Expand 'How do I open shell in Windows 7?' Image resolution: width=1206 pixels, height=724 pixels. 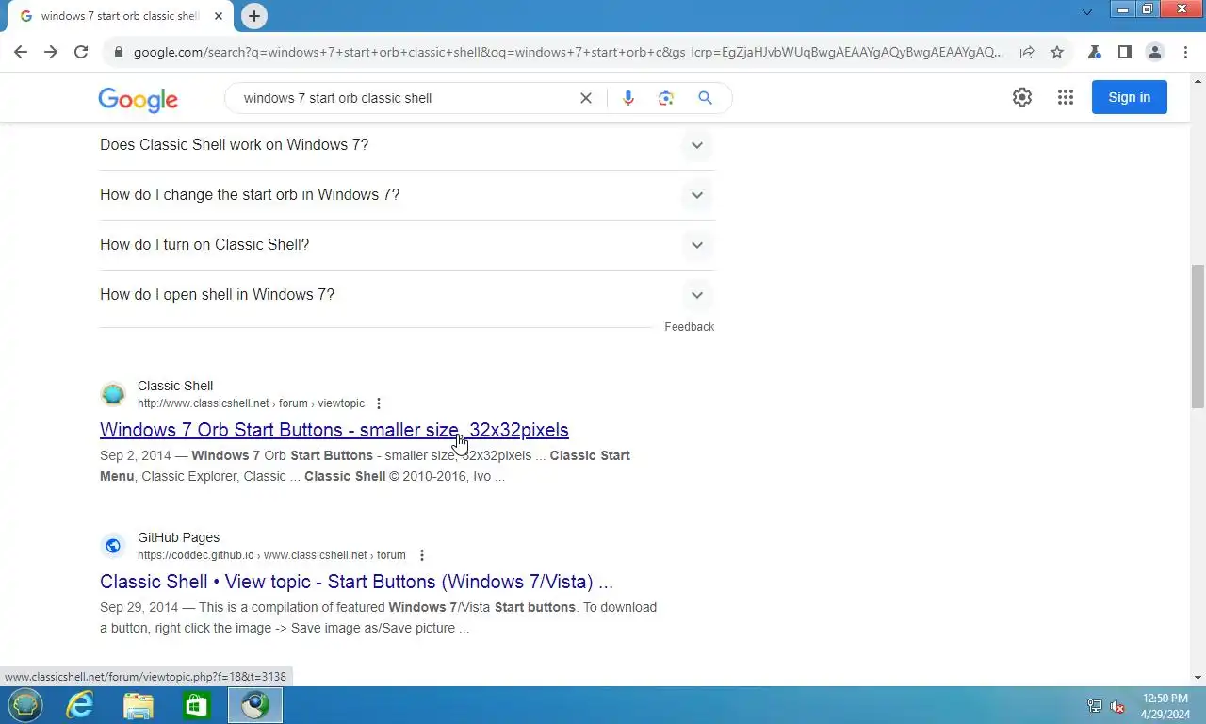click(407, 295)
